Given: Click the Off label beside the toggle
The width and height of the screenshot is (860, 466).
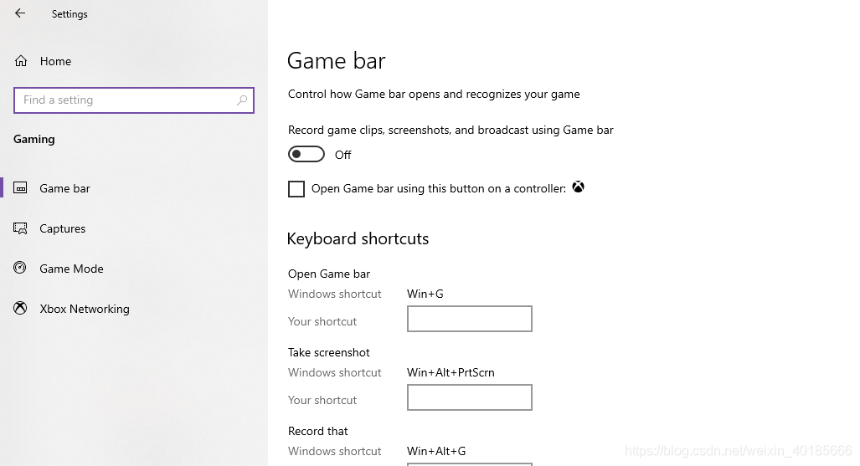Looking at the screenshot, I should coord(342,155).
